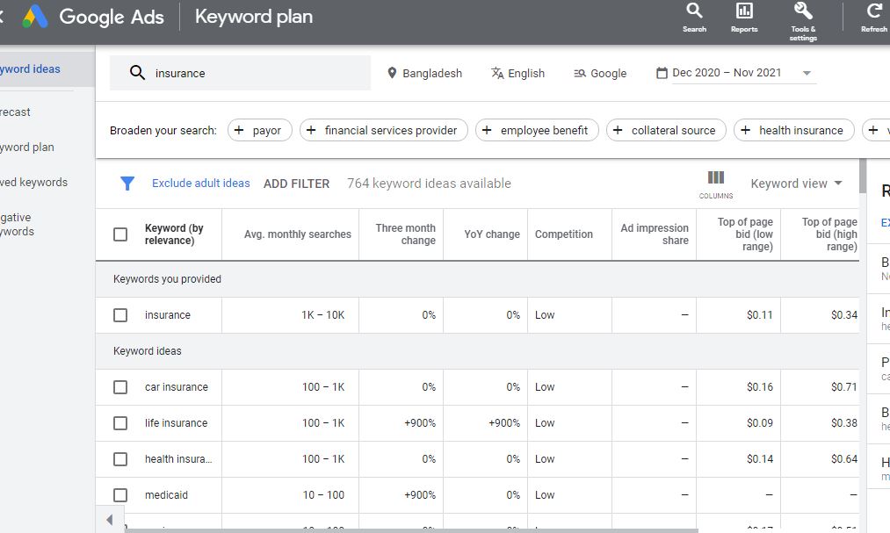Toggle the select-all checkbox in the table header
The height and width of the screenshot is (533, 890).
[120, 234]
